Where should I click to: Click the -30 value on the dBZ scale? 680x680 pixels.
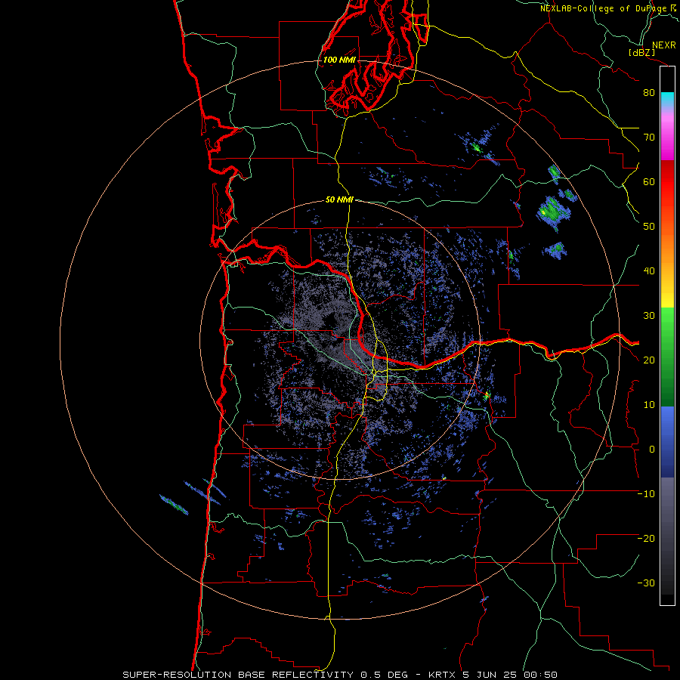[646, 583]
